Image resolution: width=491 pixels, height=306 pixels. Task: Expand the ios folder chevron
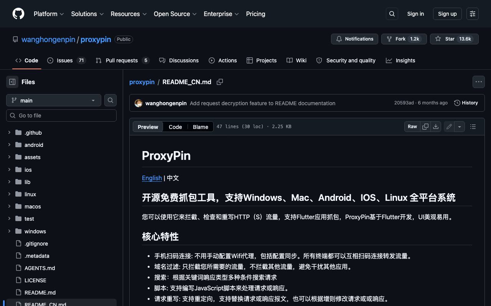coord(9,169)
